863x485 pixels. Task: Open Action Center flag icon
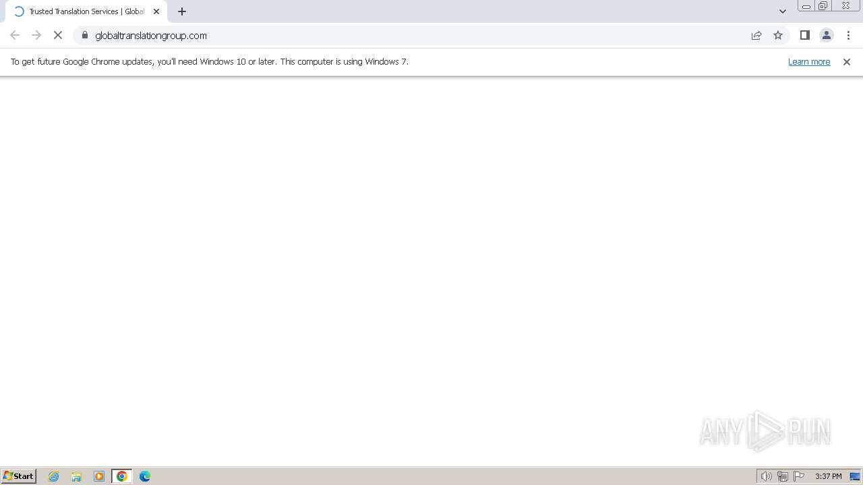click(799, 476)
